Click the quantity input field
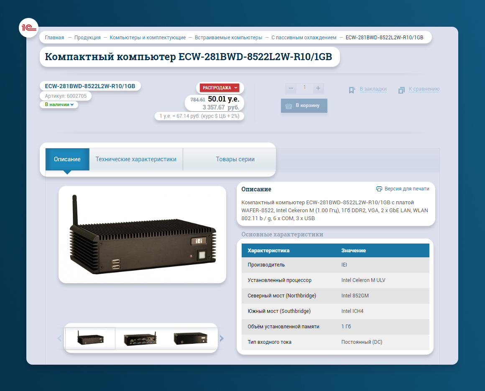This screenshot has width=485, height=391. [304, 88]
